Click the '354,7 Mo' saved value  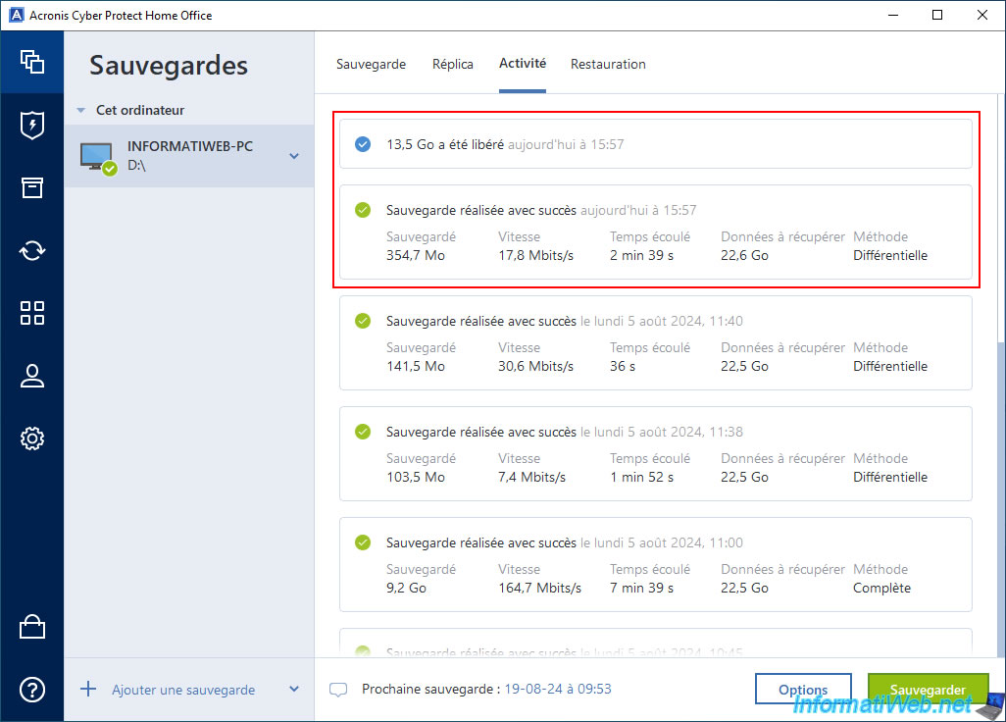[415, 255]
